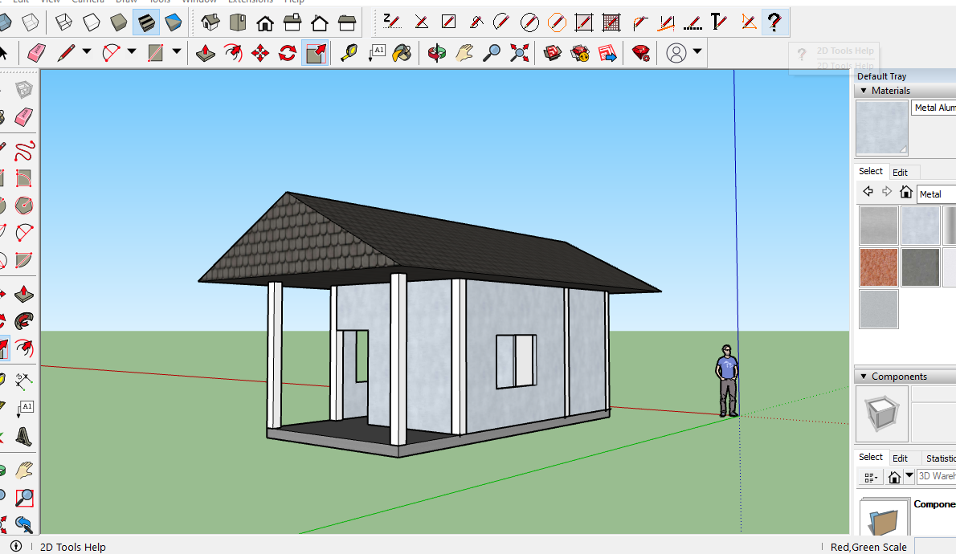
Task: Select the Follow Me tool in left toolbar
Action: (24, 321)
